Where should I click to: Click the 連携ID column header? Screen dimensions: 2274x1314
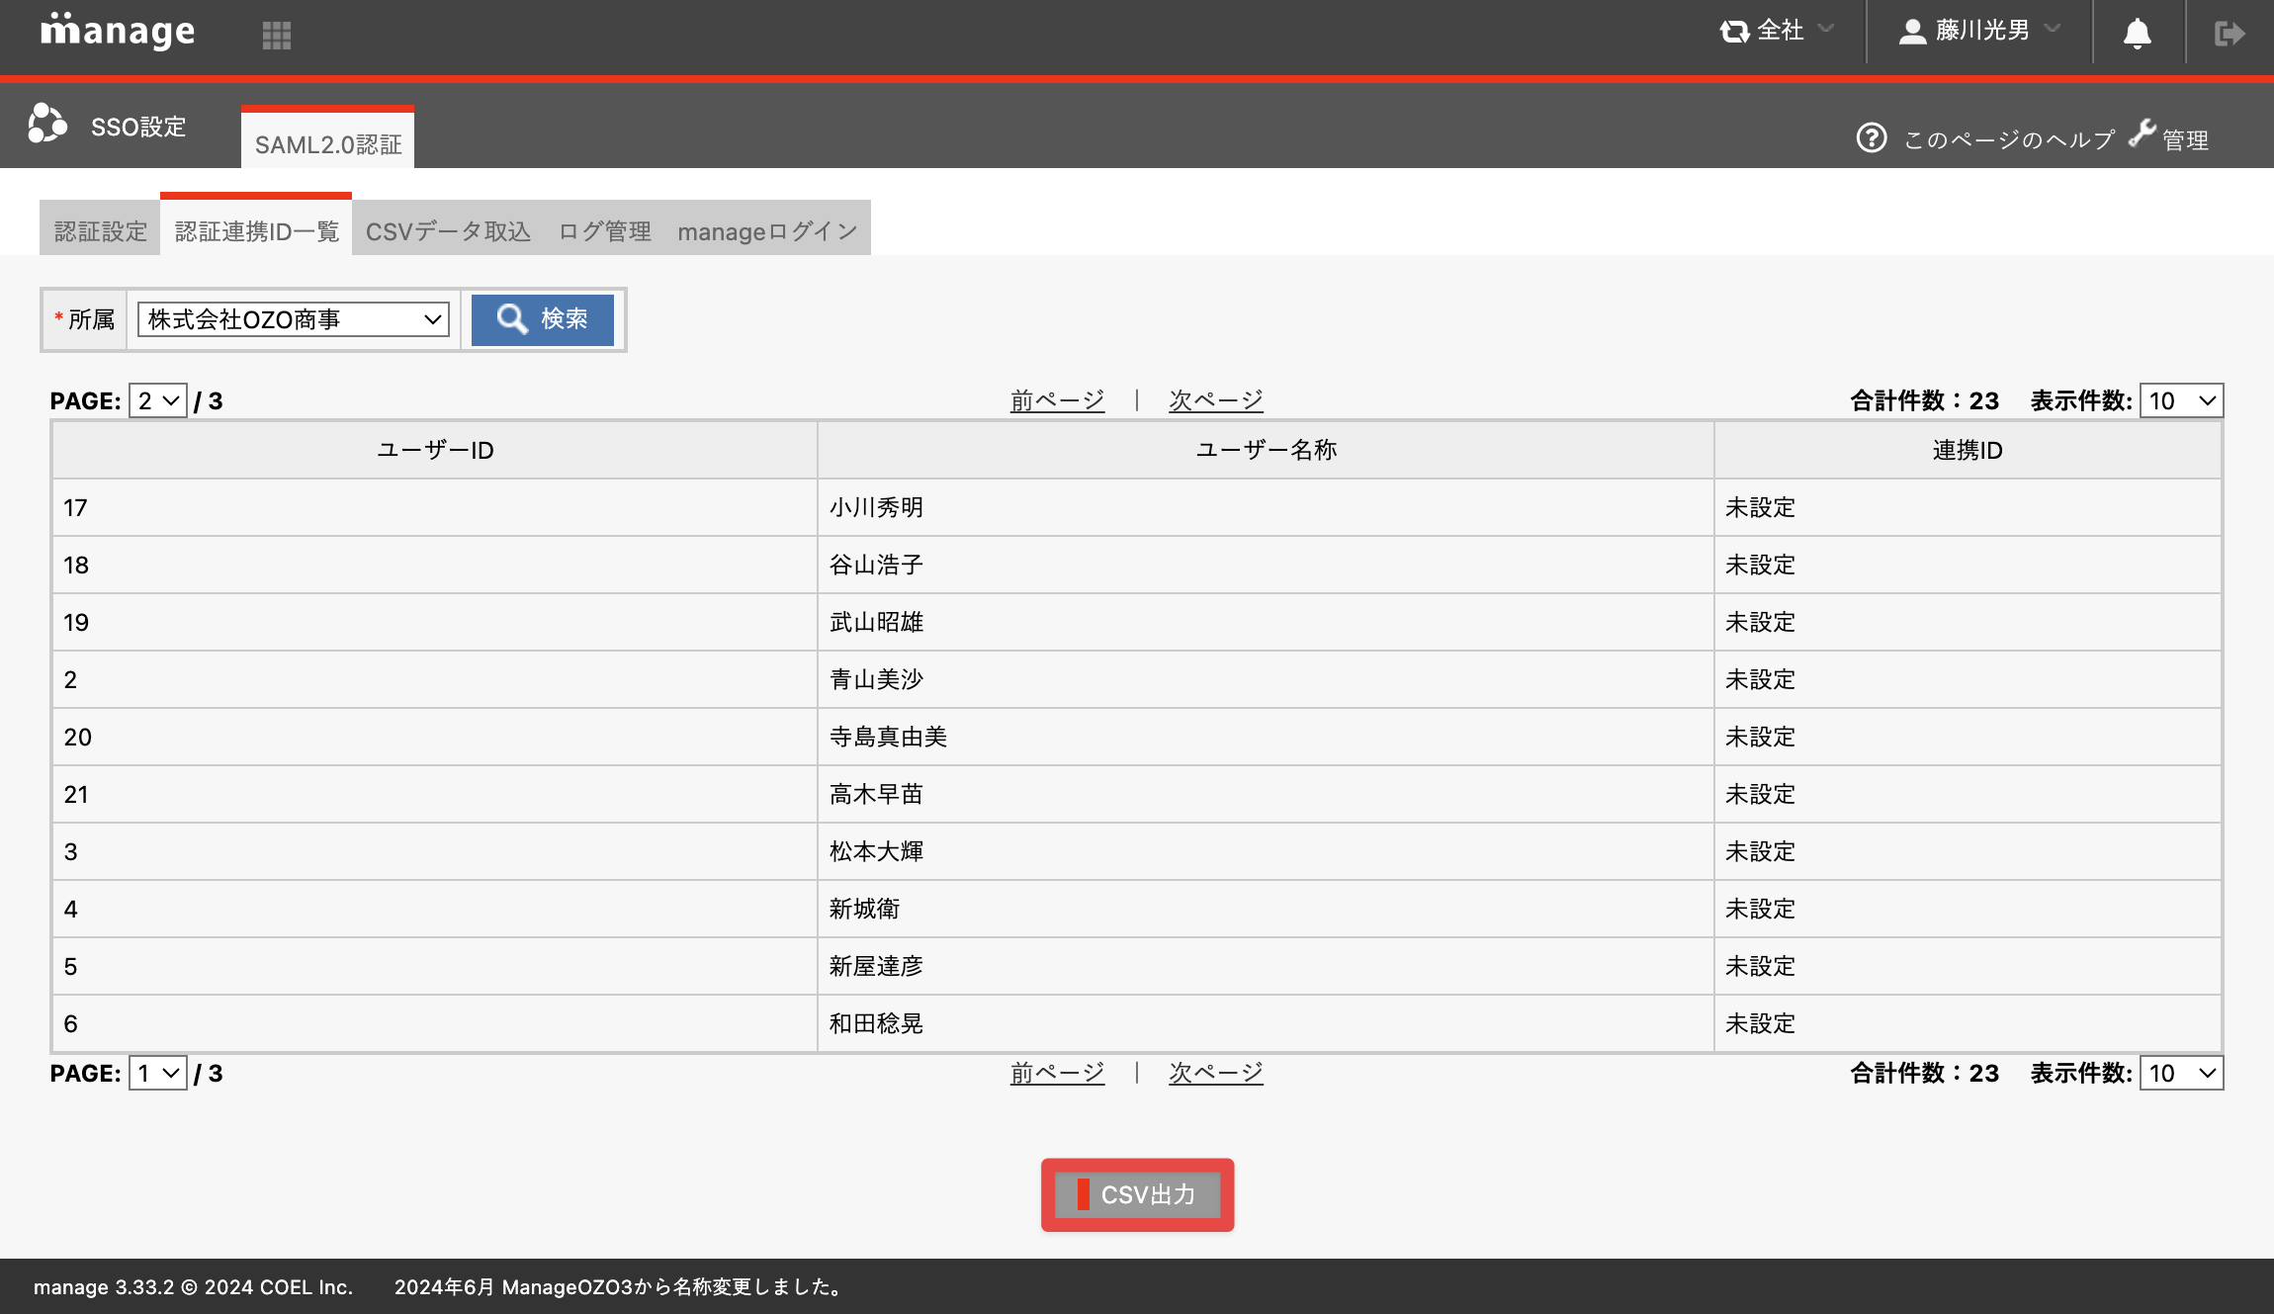click(1968, 451)
